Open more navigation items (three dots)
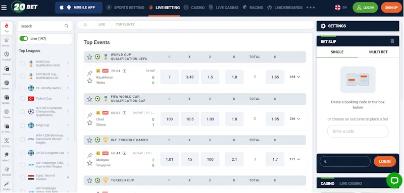Screen dimensions: 404x193 311,8
